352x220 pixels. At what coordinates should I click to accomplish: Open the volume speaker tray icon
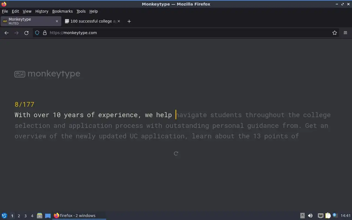pos(310,216)
